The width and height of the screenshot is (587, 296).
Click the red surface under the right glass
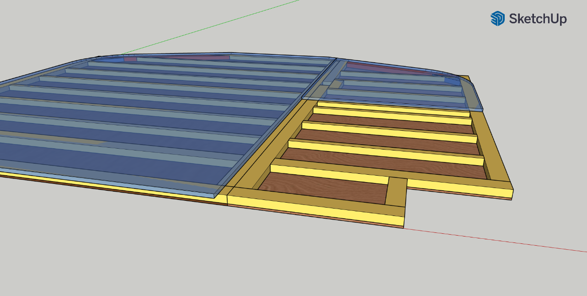click(x=389, y=69)
